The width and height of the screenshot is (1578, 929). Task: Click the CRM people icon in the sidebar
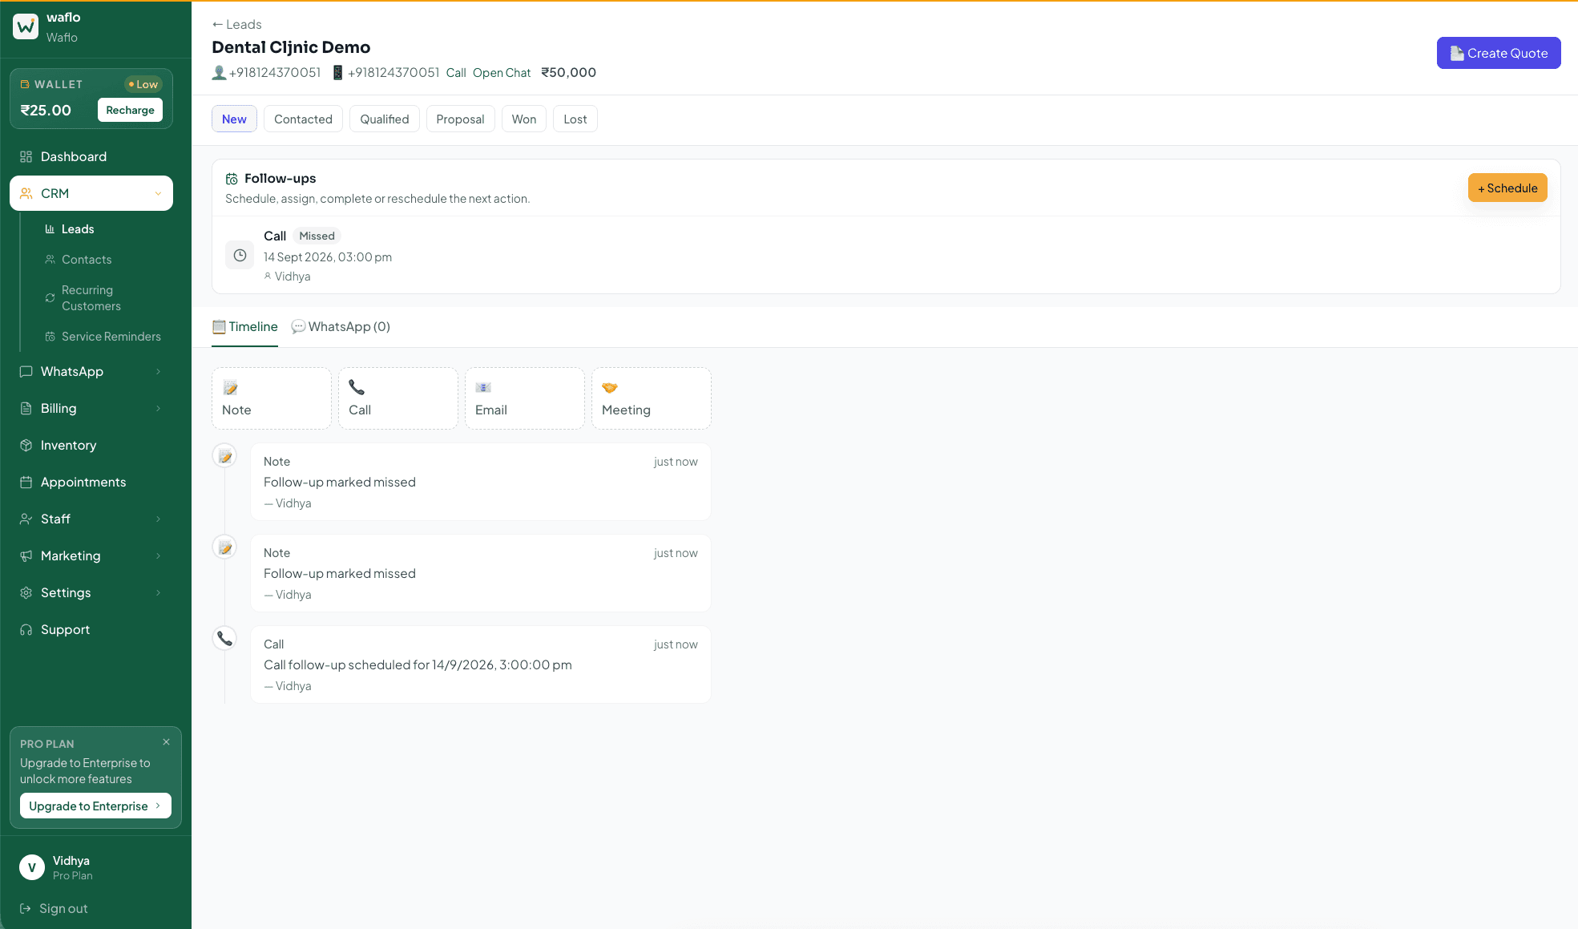26,193
